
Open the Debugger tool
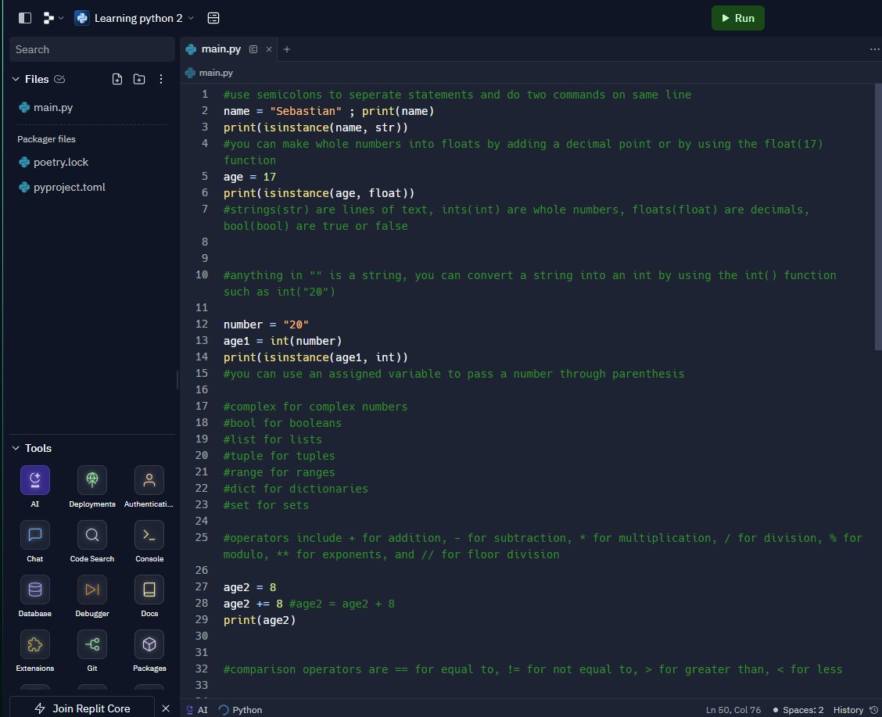(x=92, y=596)
